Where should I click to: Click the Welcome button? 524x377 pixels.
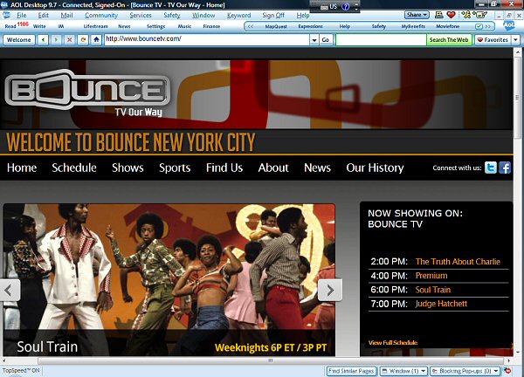pyautogui.click(x=18, y=40)
